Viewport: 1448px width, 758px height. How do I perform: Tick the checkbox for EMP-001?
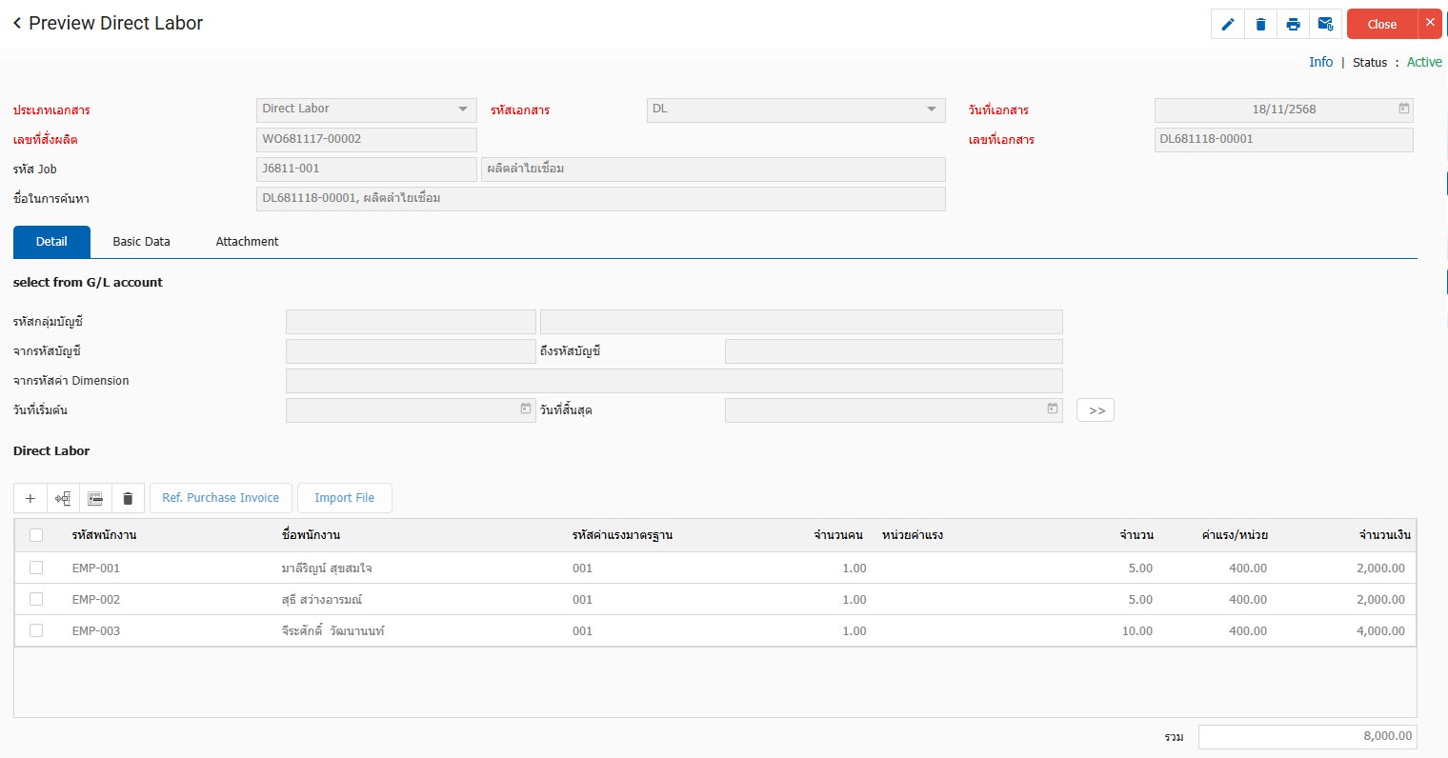click(36, 568)
